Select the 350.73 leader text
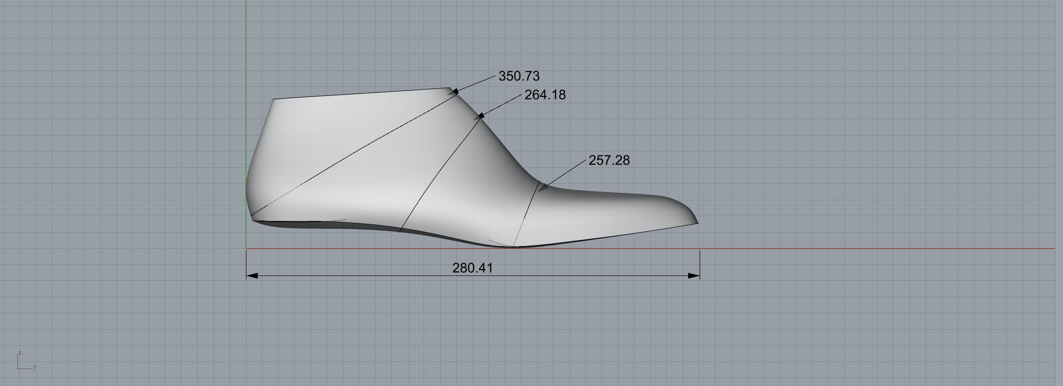1063x386 pixels. coord(519,76)
